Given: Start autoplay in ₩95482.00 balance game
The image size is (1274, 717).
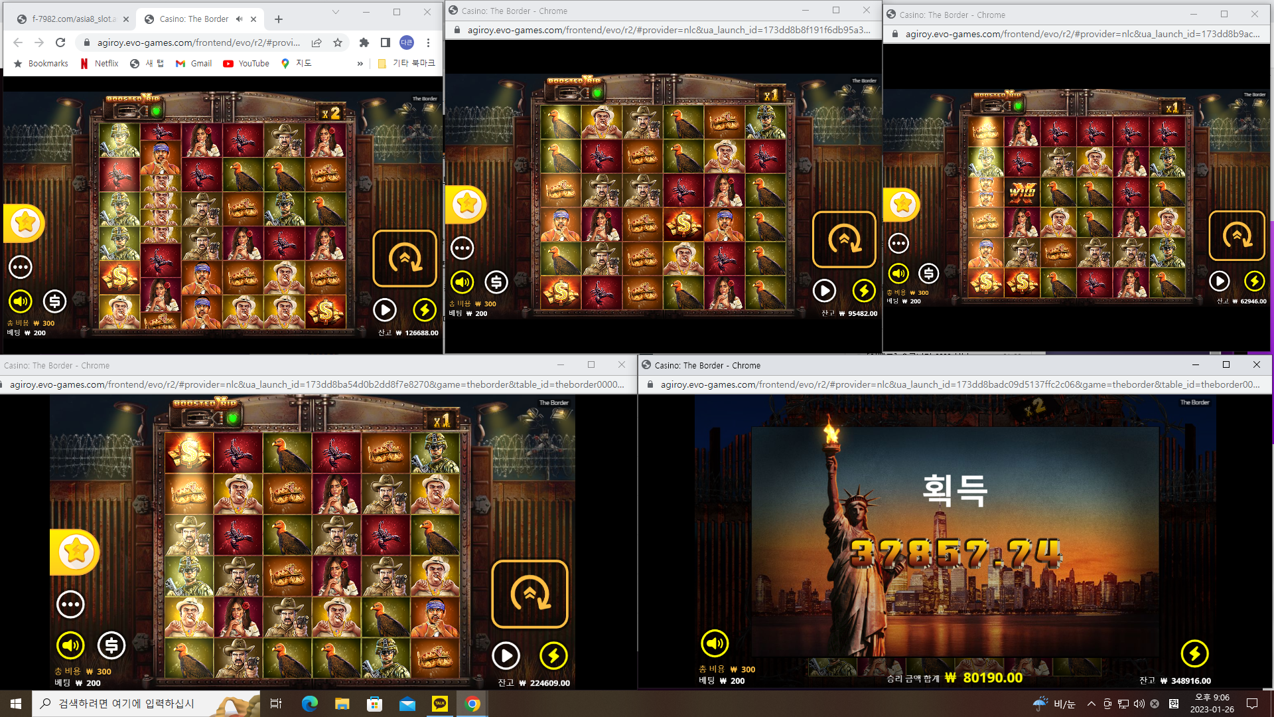Looking at the screenshot, I should pos(824,291).
